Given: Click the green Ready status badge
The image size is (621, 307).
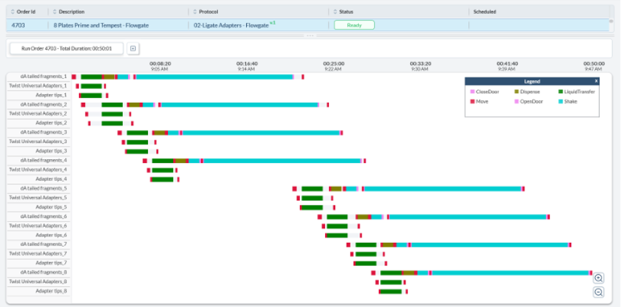Looking at the screenshot, I should tap(354, 25).
